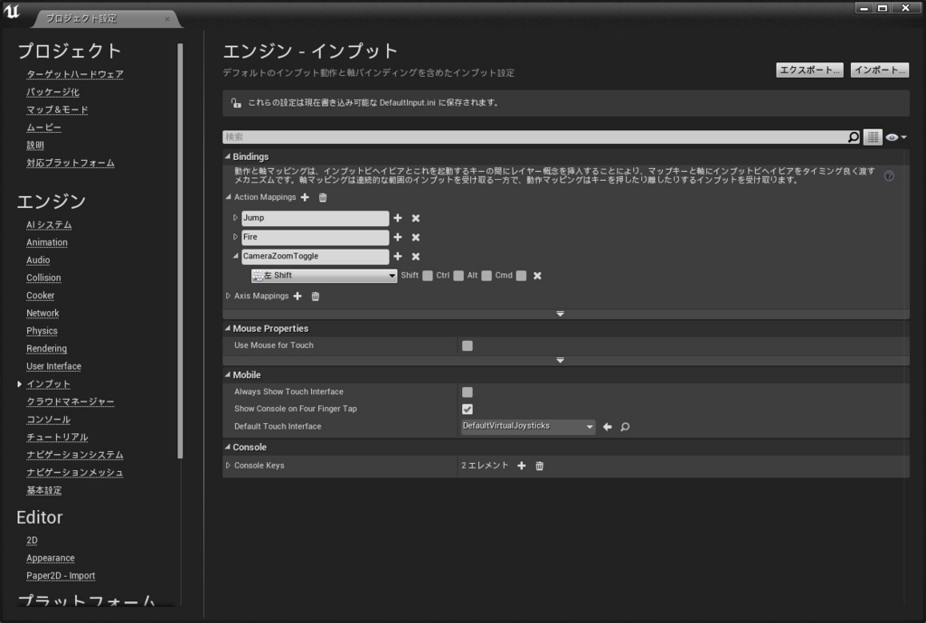Viewport: 926px width, 623px height.
Task: Expand the Axis Mappings list
Action: click(228, 296)
